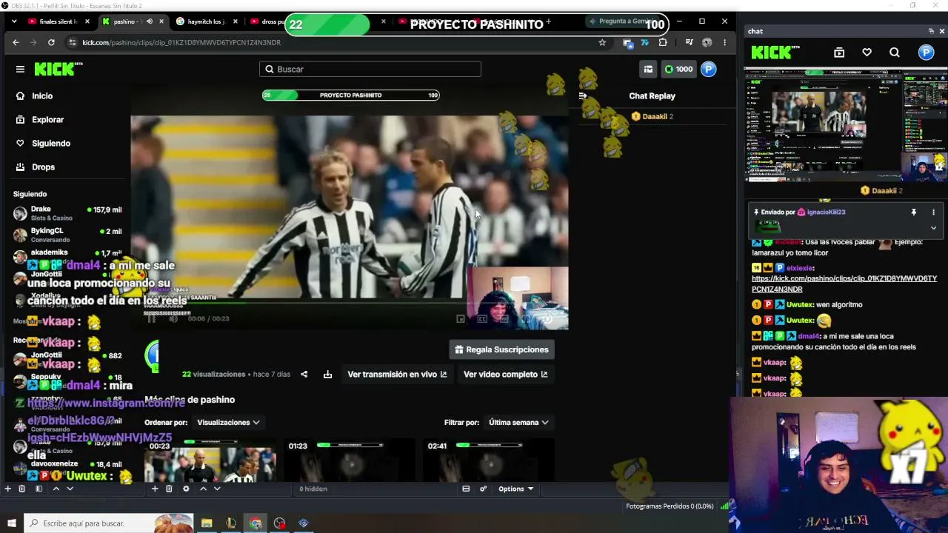Open the browser extensions puzzle icon
948x533 pixels.
coord(663,42)
